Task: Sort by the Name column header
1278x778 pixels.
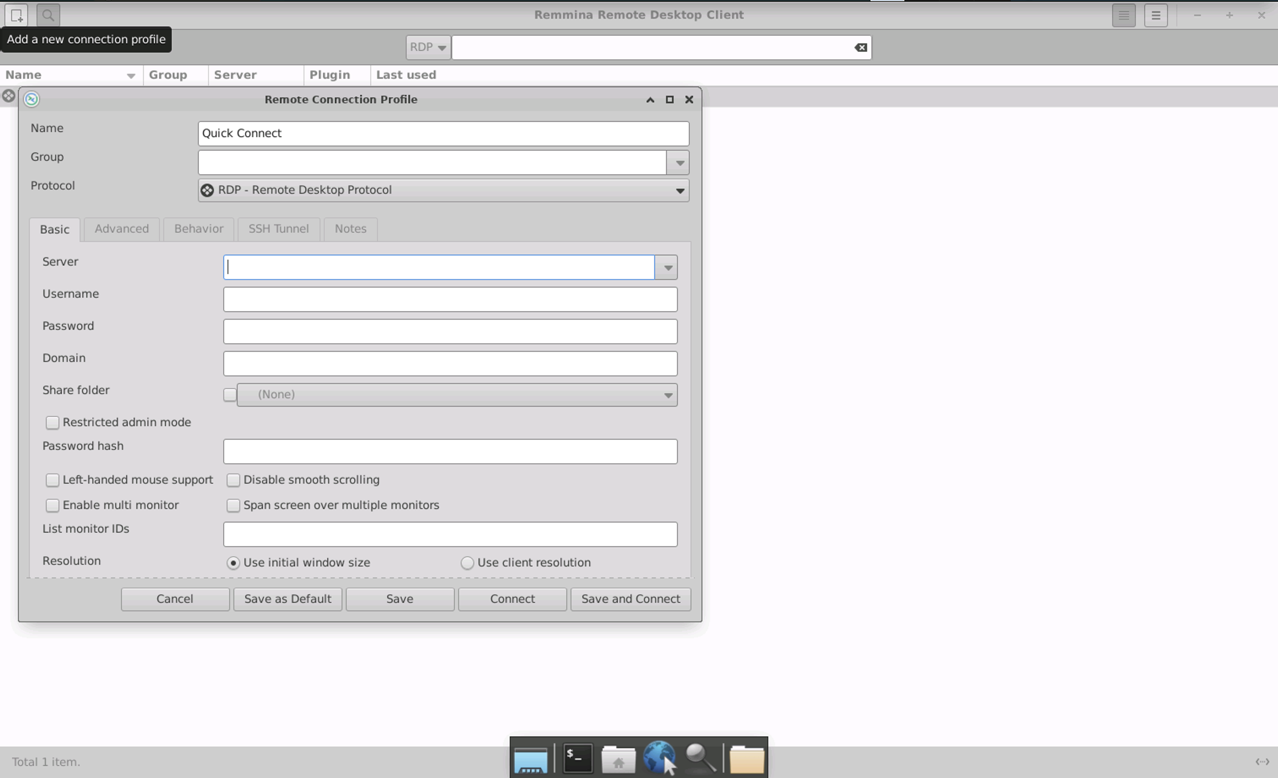Action: [x=71, y=75]
